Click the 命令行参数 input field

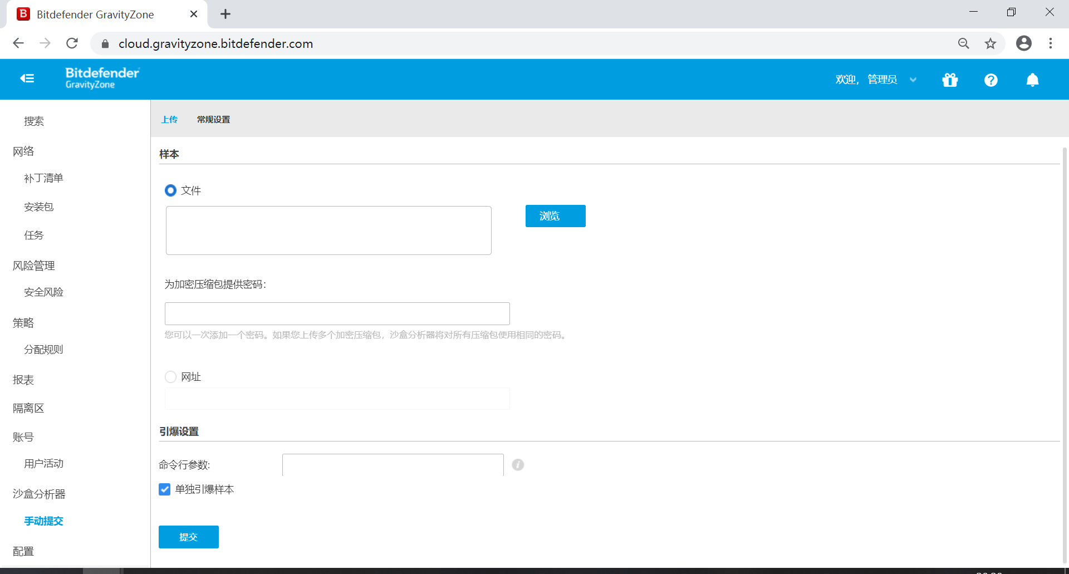(x=393, y=465)
